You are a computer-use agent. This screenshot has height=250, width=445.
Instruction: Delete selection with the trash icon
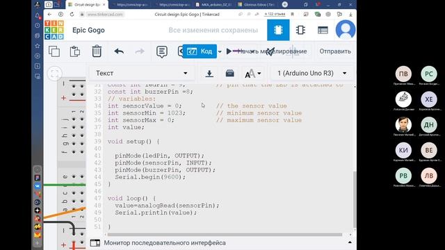click(97, 51)
